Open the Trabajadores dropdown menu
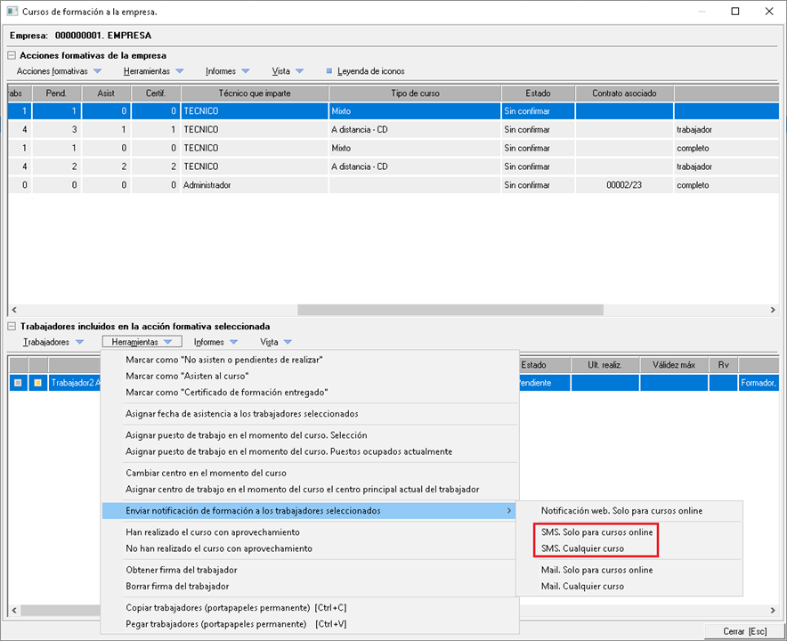 pos(53,342)
